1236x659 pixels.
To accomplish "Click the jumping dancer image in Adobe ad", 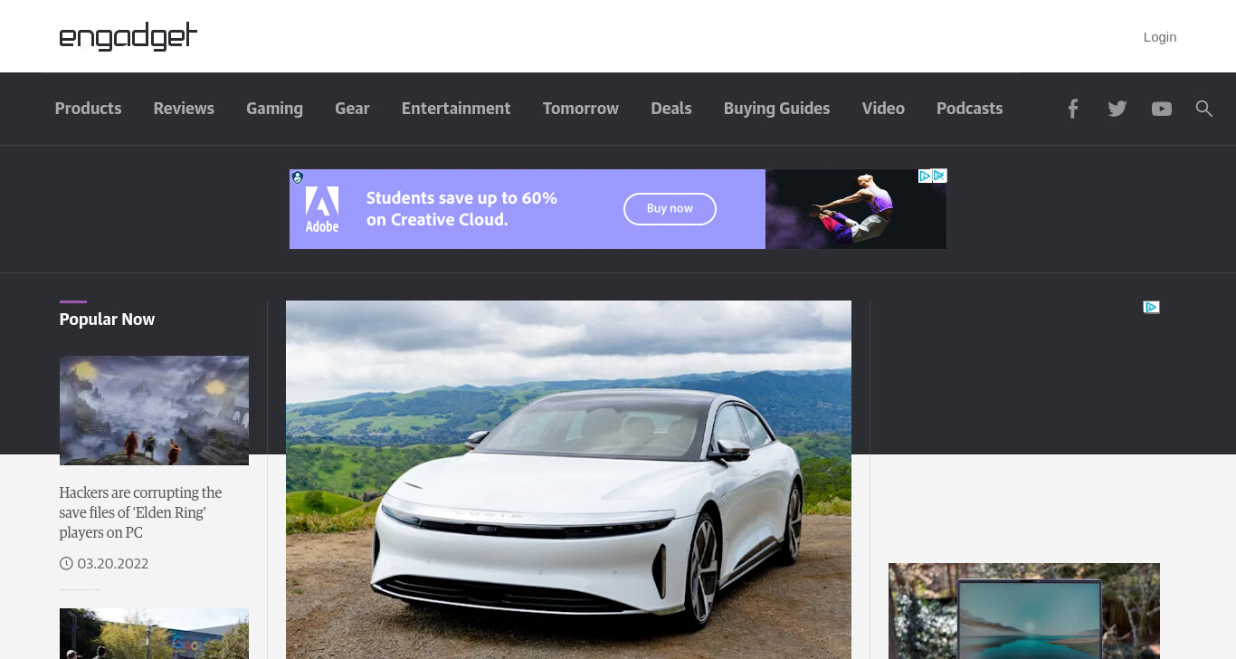I will (x=856, y=209).
